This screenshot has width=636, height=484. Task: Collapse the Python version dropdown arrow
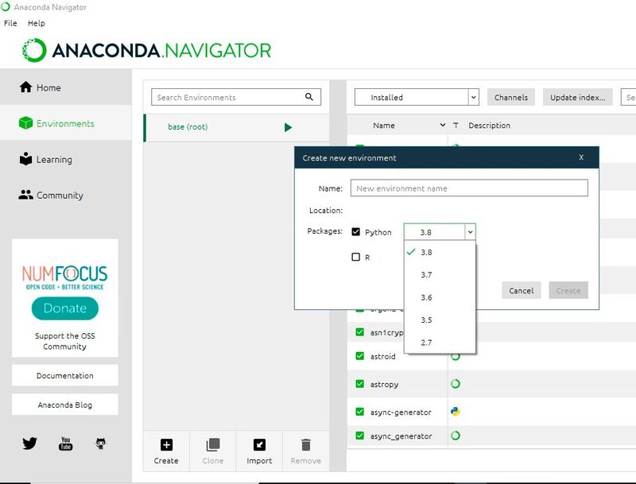(470, 232)
